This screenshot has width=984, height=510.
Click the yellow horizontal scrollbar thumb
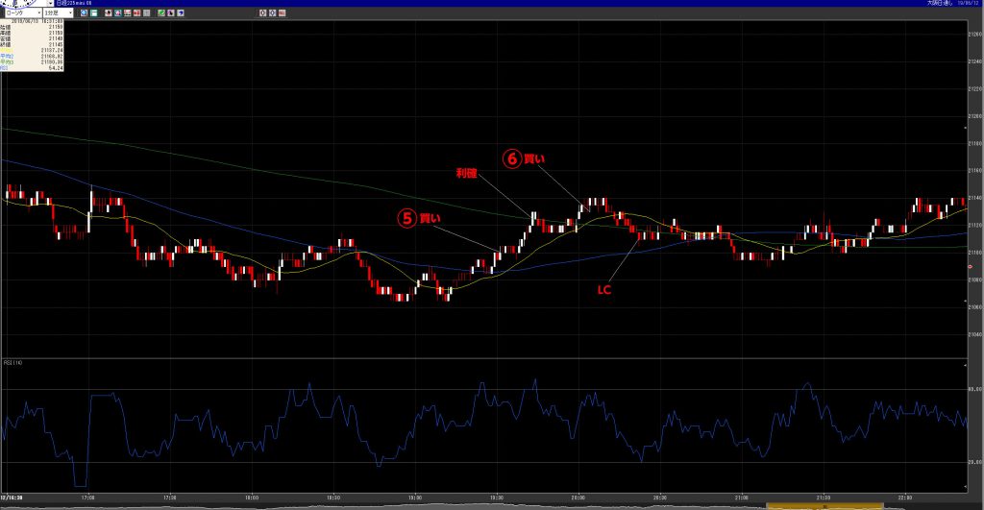point(824,505)
